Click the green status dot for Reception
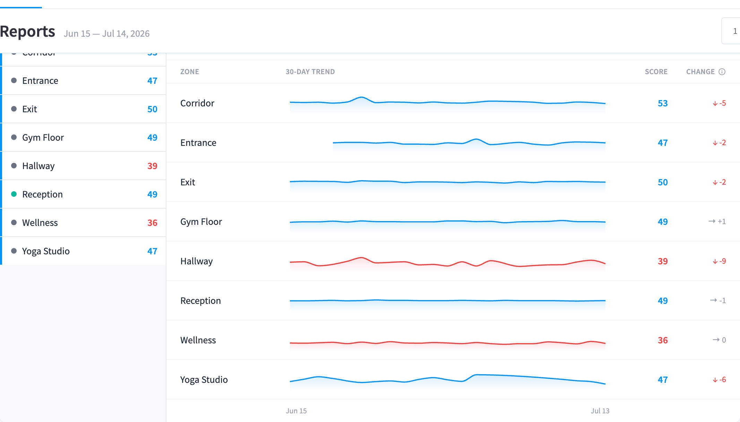This screenshot has width=740, height=422. (x=14, y=194)
